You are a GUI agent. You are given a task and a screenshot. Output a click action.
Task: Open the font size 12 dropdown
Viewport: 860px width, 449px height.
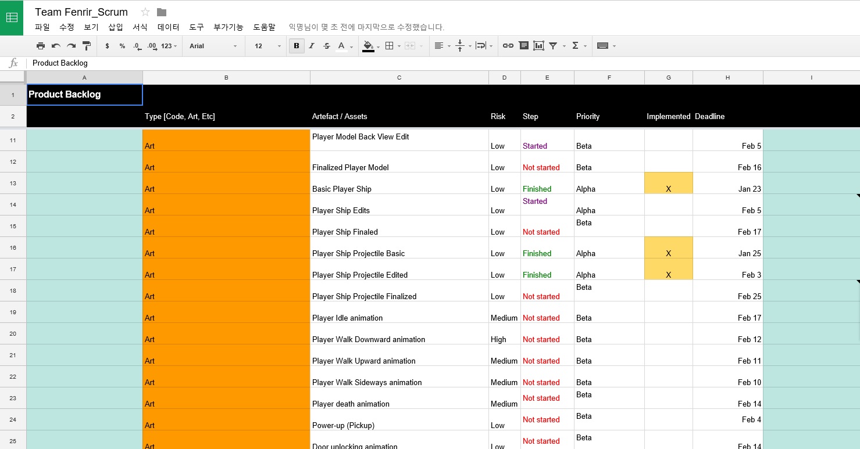[267, 46]
